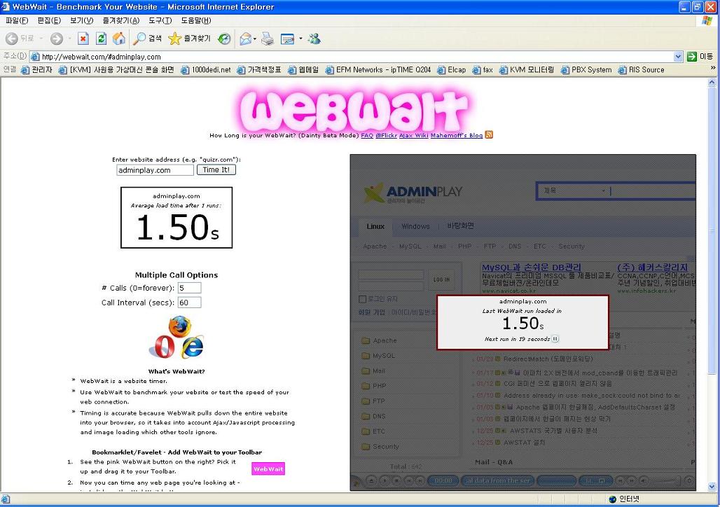The width and height of the screenshot is (720, 507).
Task: Open the fax links-bar shortcut
Action: 483,70
